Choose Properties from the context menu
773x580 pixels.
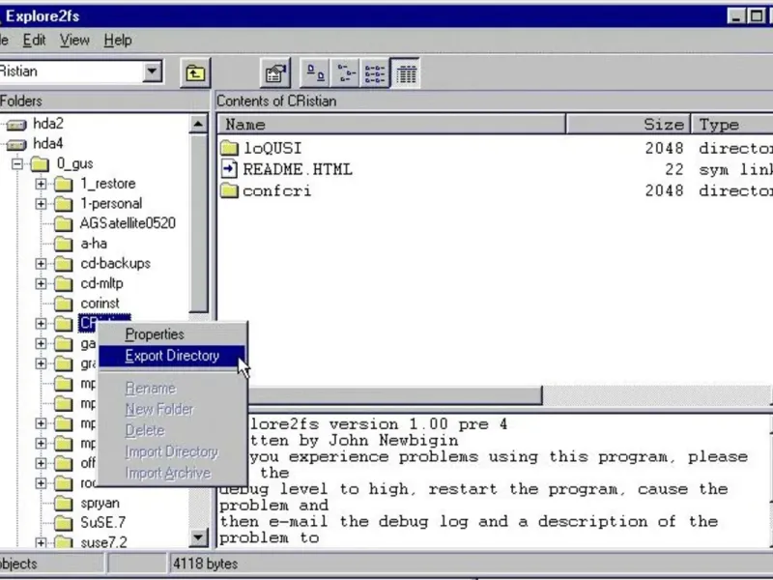point(172,334)
